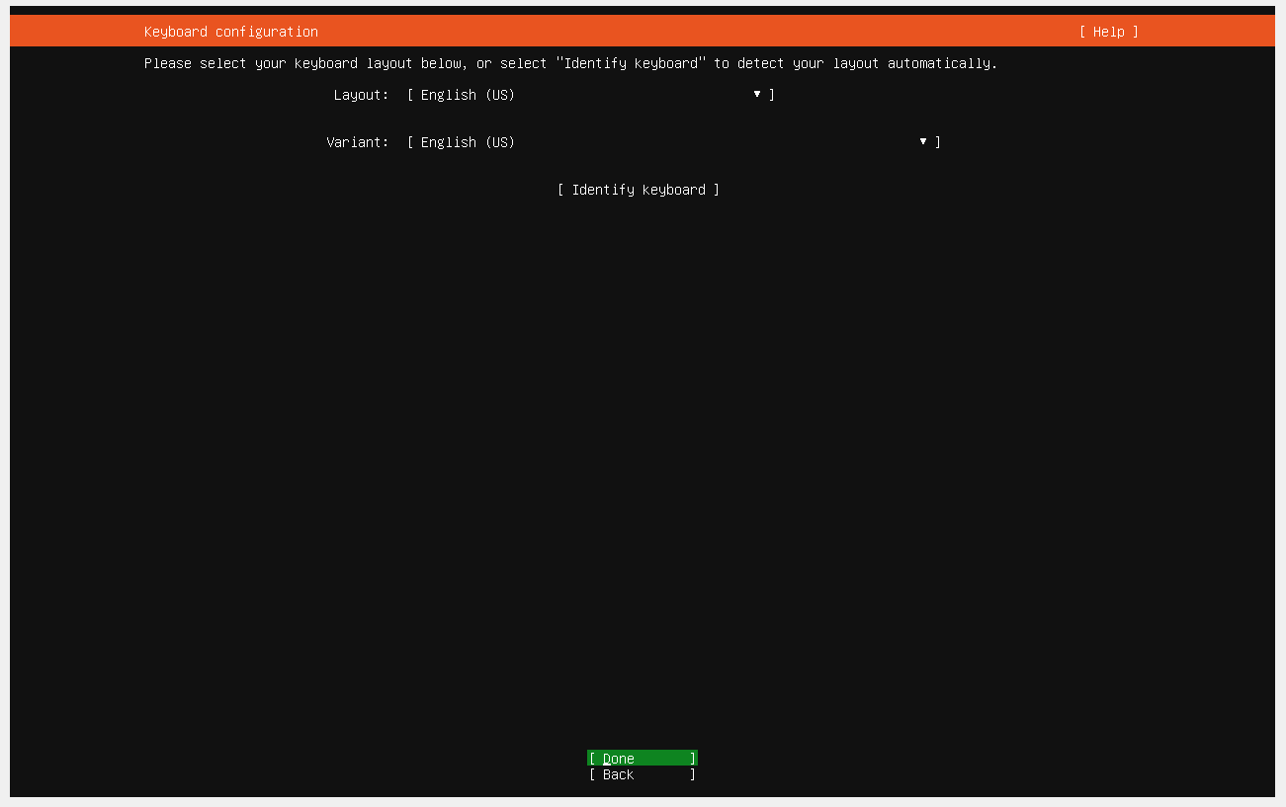Screen dimensions: 1286x807
Task: Select the Identify keyboard button
Action: tap(639, 190)
